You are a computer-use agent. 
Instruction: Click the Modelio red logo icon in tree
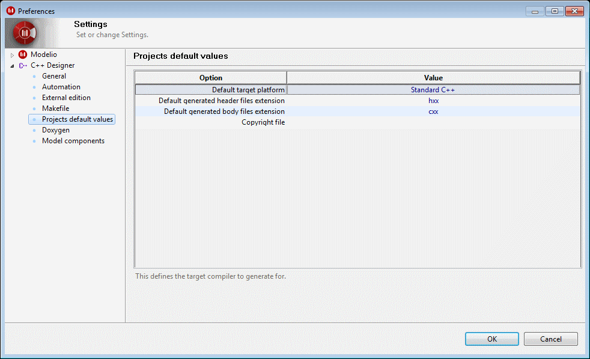tap(23, 55)
